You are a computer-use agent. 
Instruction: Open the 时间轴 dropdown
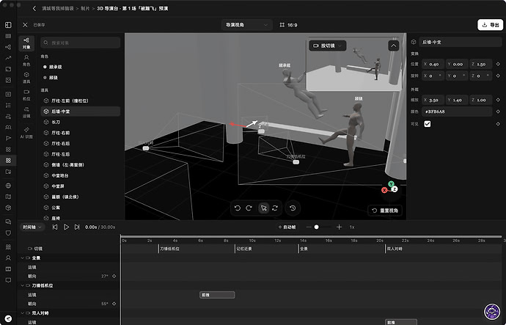(x=32, y=227)
